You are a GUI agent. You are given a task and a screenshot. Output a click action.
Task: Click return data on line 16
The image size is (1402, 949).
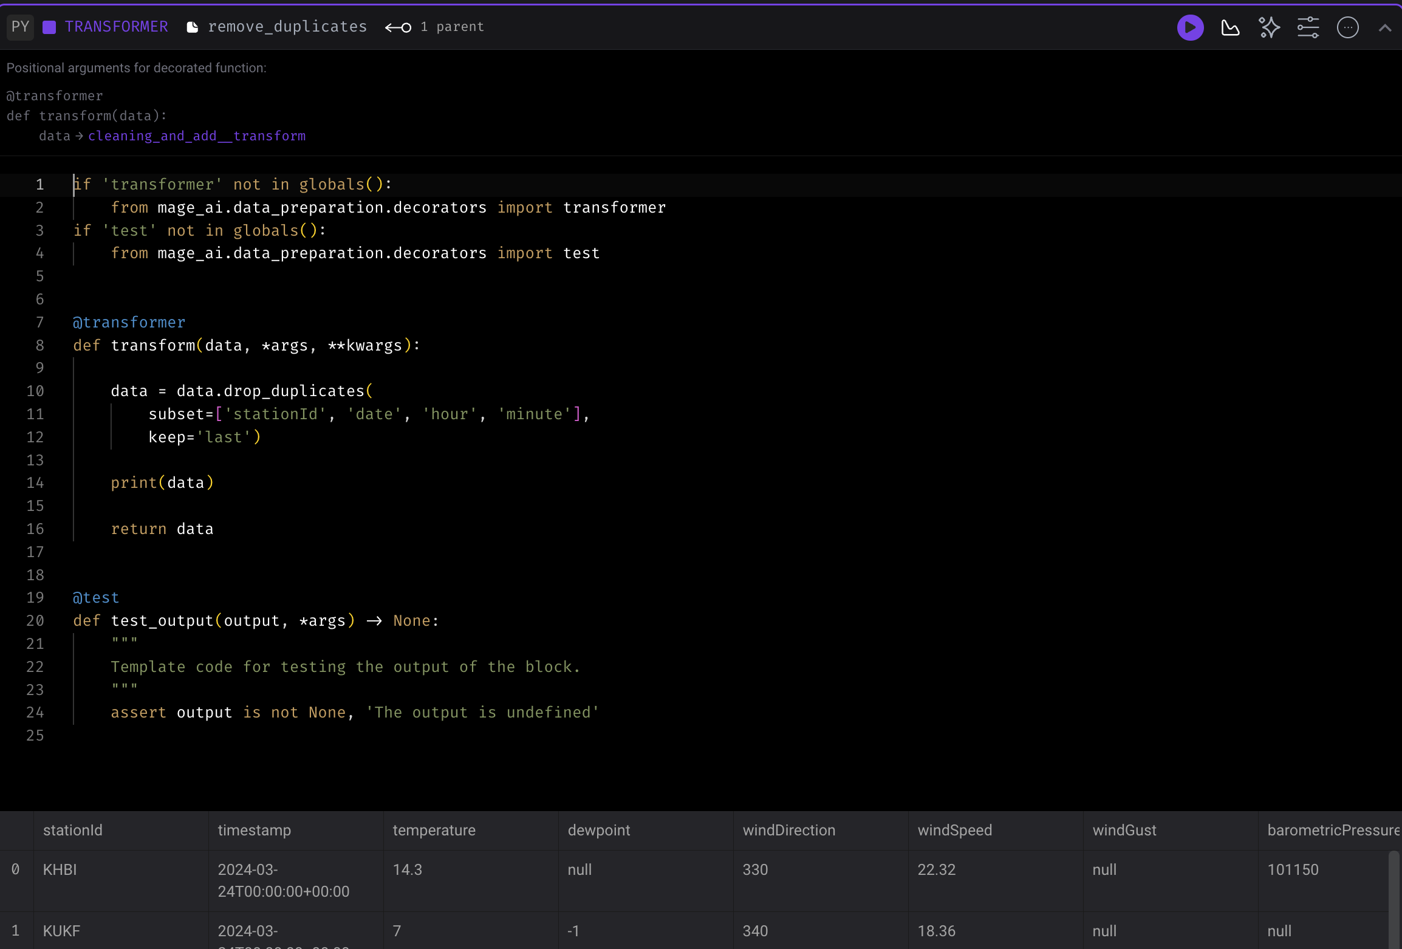click(x=162, y=529)
